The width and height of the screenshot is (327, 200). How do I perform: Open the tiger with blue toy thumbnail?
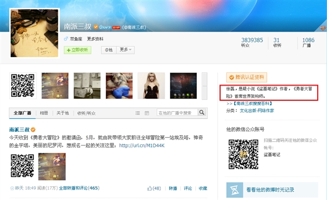[119, 86]
